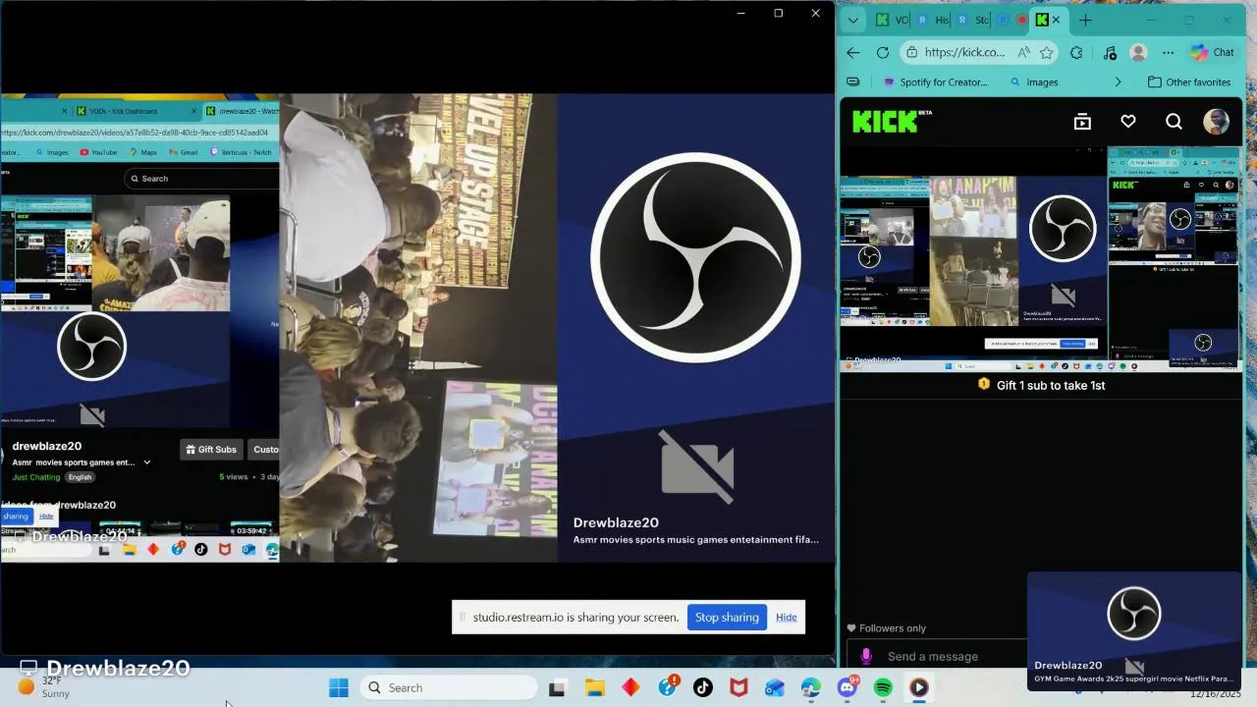Click the Kick stream video player
This screenshot has height=707, width=1257.
tap(1041, 259)
